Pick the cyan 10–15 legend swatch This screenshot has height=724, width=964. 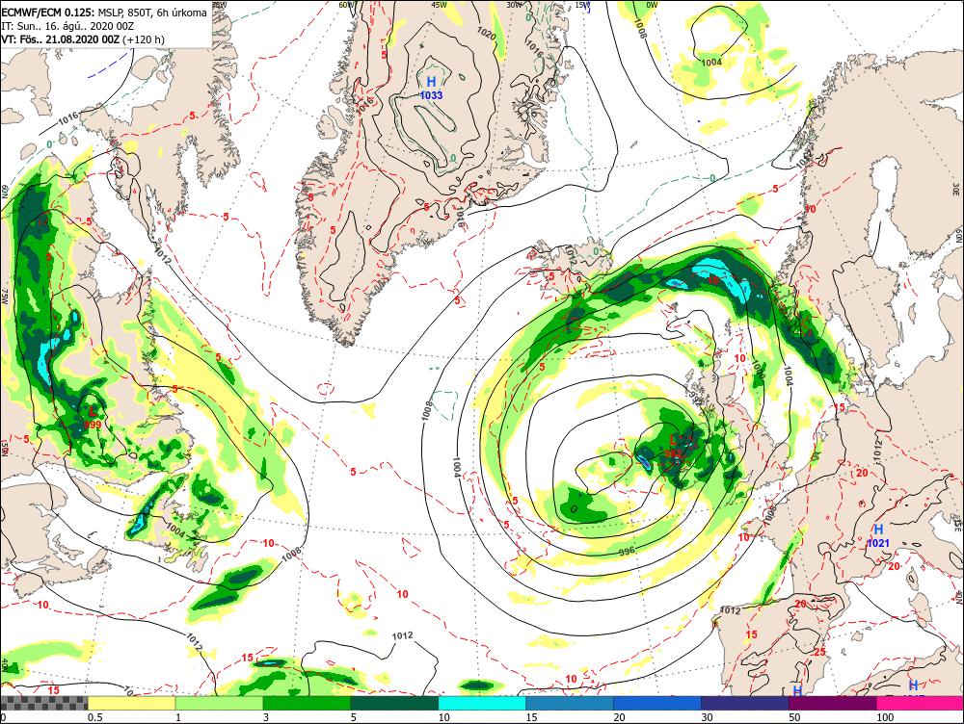click(482, 703)
